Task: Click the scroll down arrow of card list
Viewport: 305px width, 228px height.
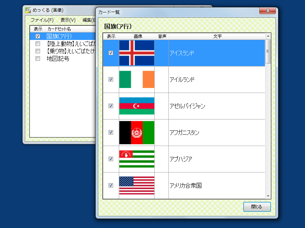Action: point(268,196)
